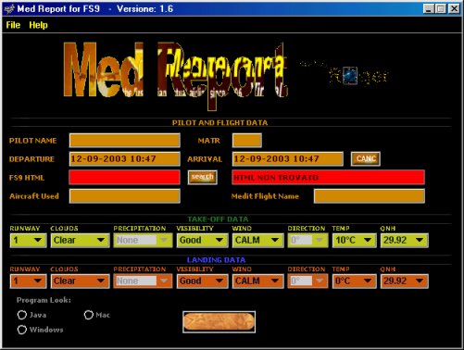Open landing Direction dropdown

click(307, 281)
